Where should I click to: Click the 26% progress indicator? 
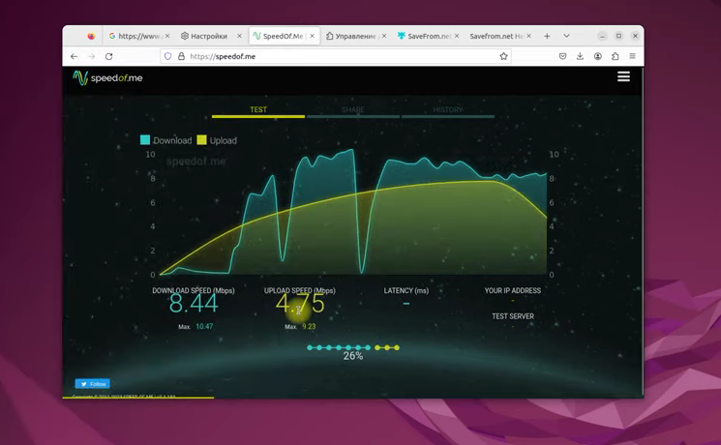click(353, 356)
